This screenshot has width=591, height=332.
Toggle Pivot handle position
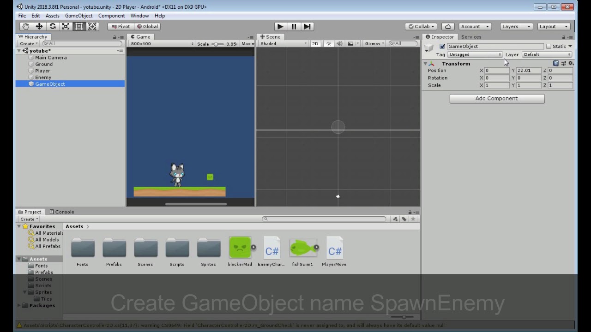121,26
